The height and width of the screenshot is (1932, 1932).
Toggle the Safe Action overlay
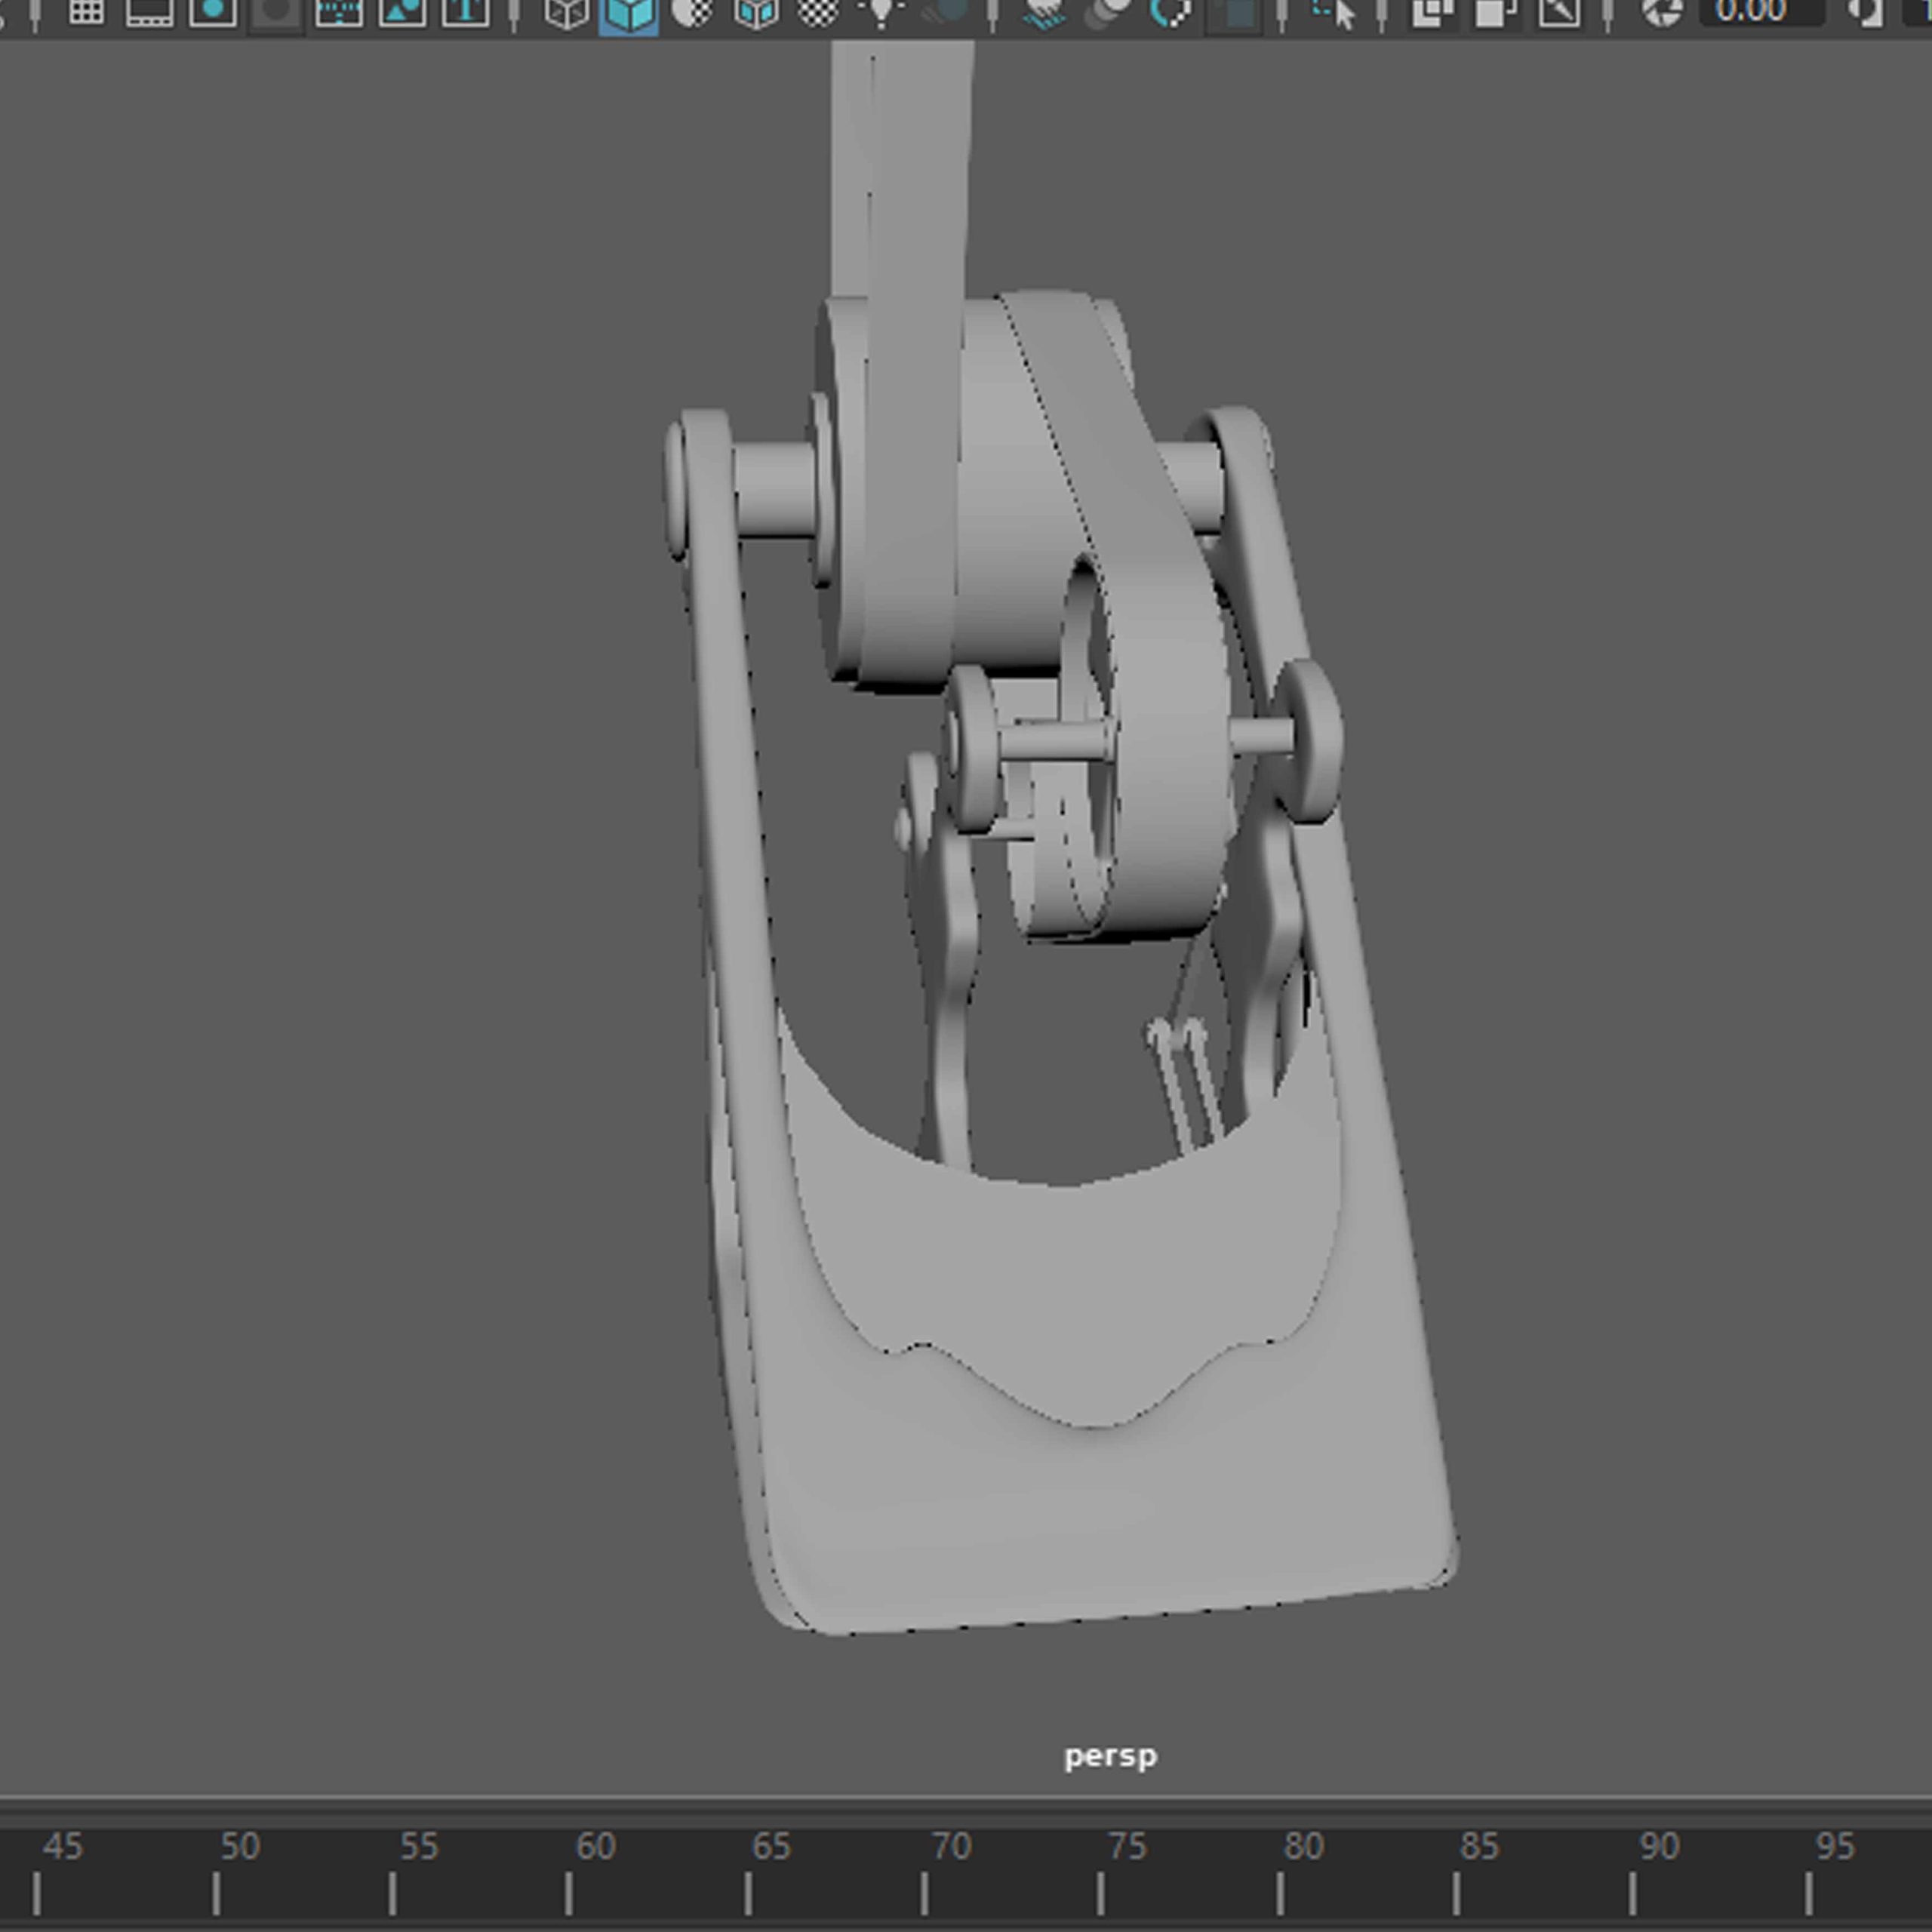point(402,12)
